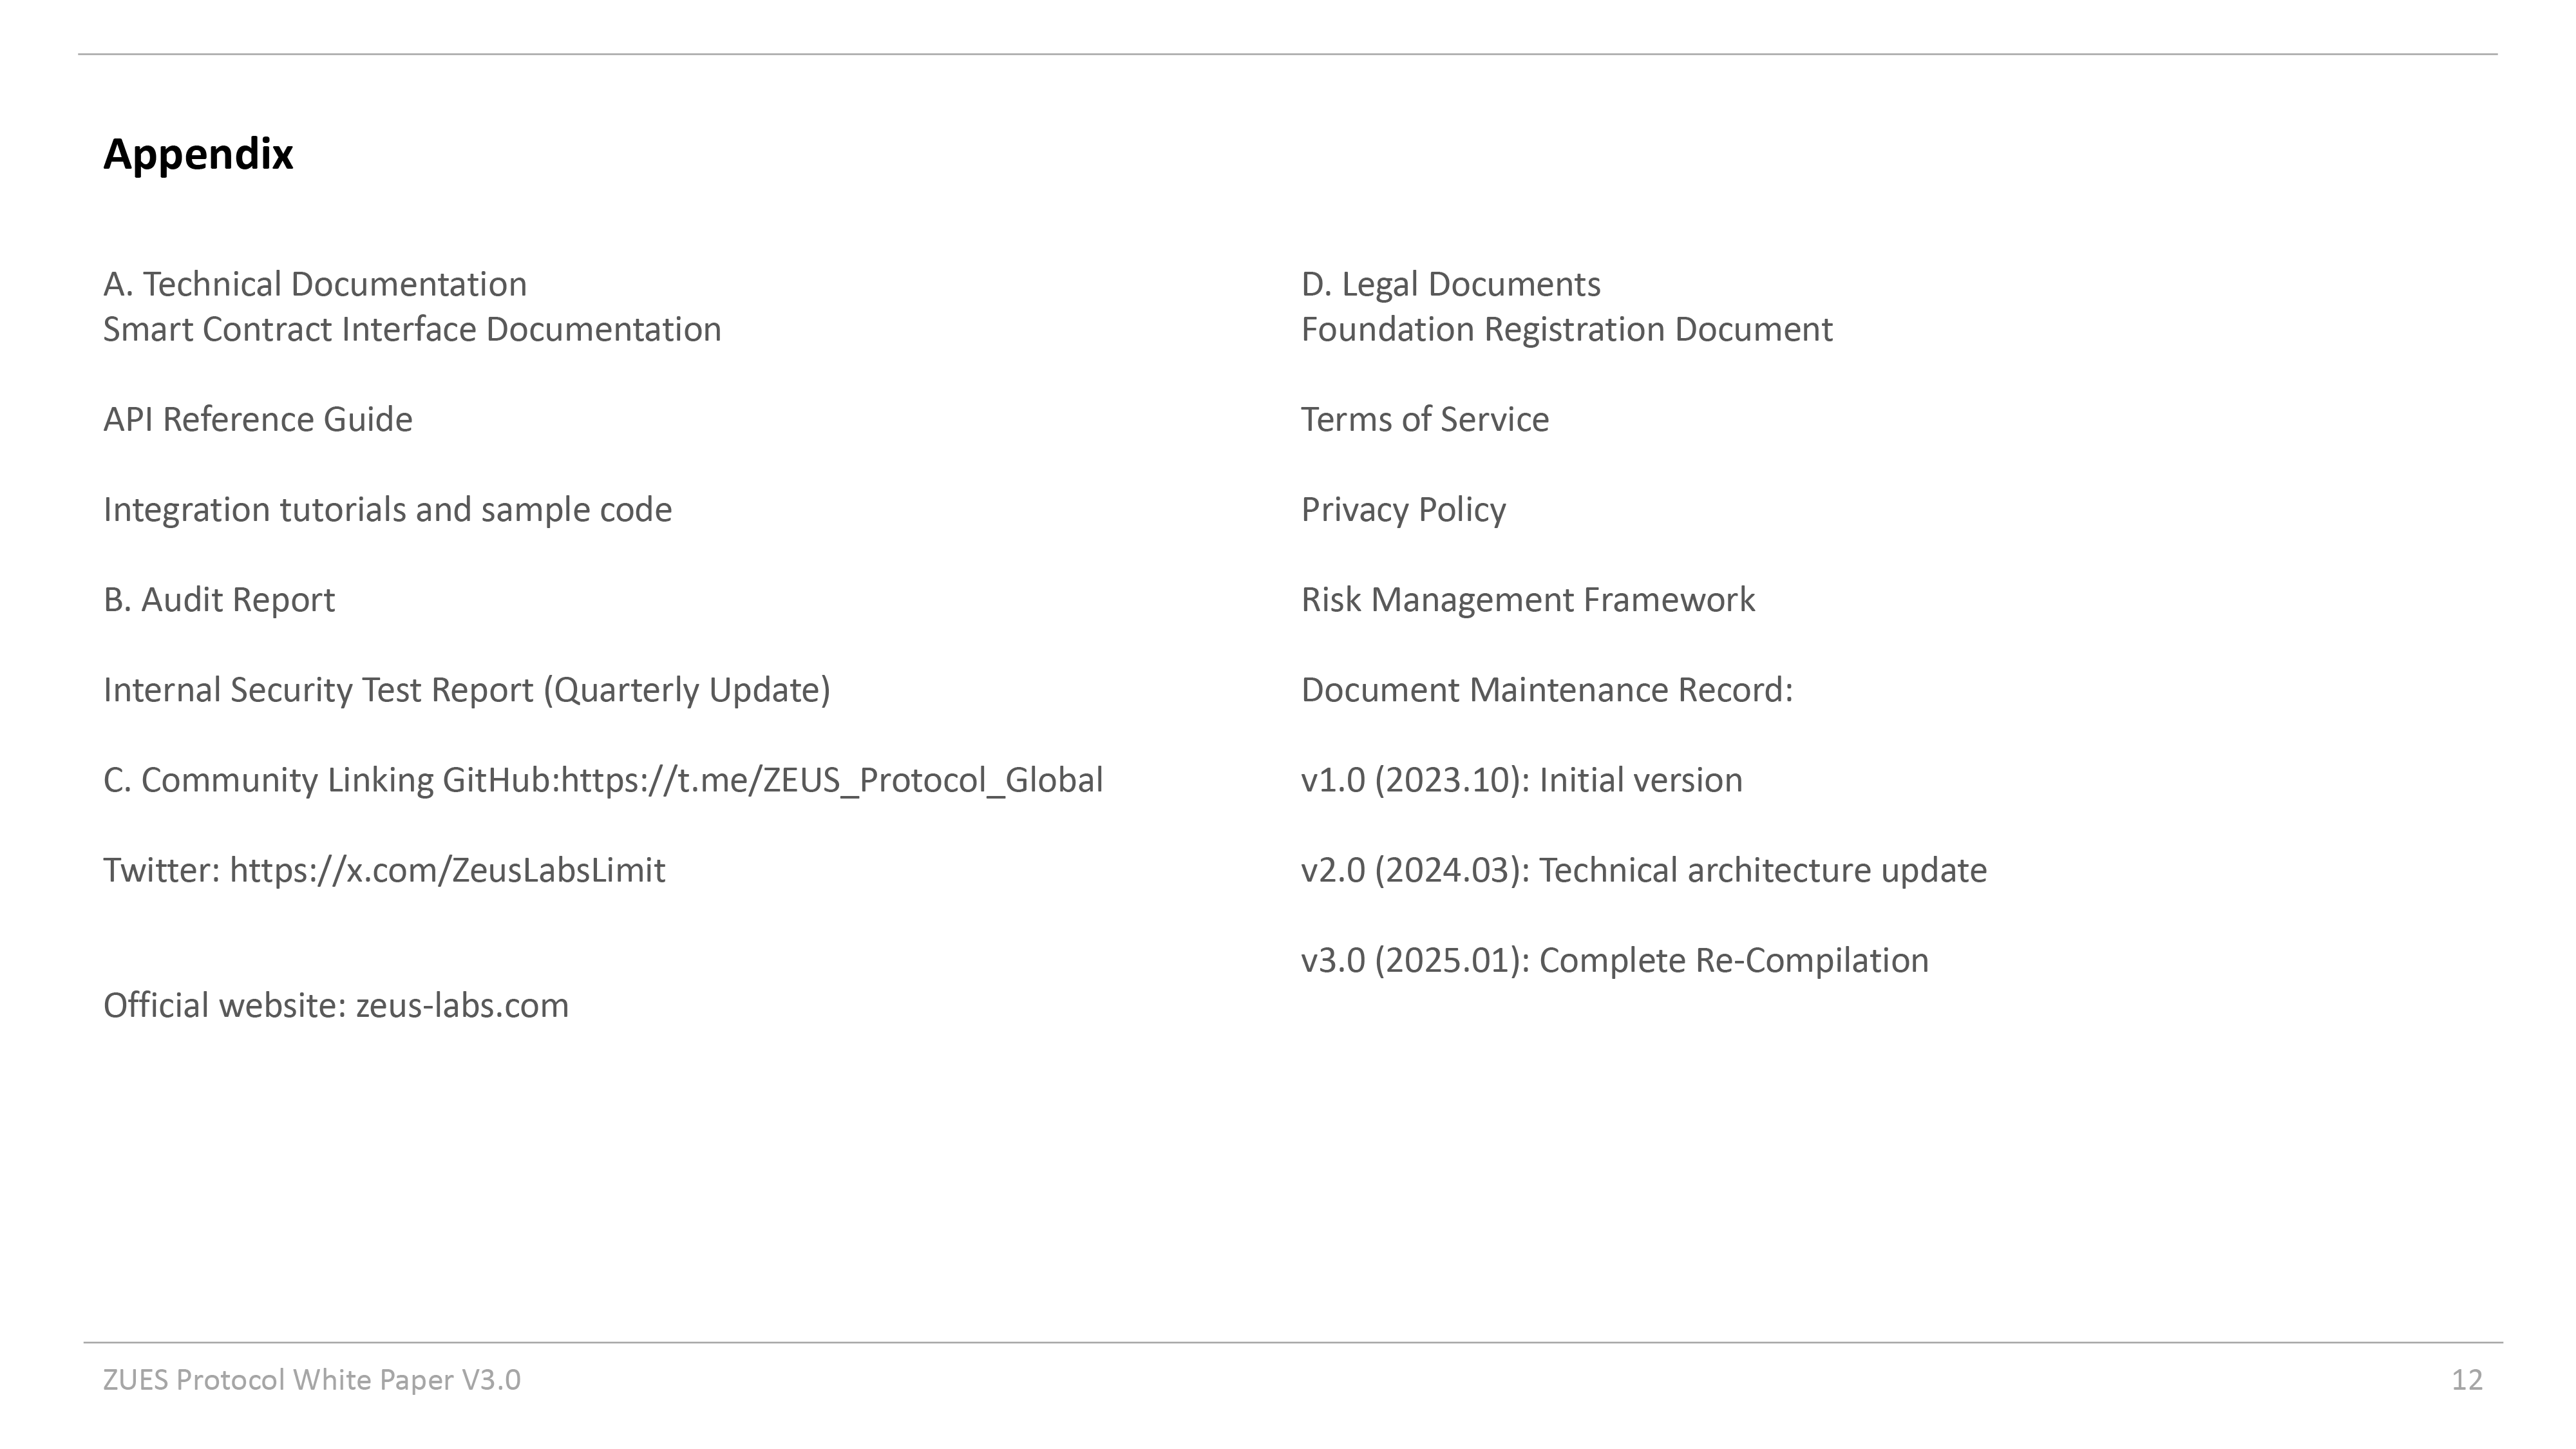The height and width of the screenshot is (1449, 2576).
Task: Select the 'A. Technical Documentation' line
Action: point(314,284)
